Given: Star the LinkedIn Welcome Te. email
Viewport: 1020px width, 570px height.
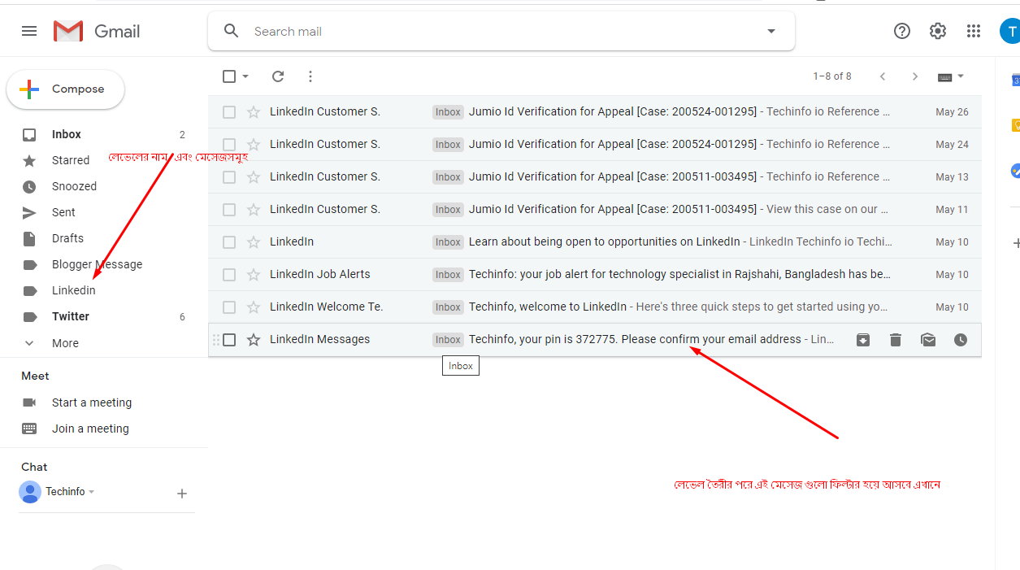Looking at the screenshot, I should click(x=254, y=307).
